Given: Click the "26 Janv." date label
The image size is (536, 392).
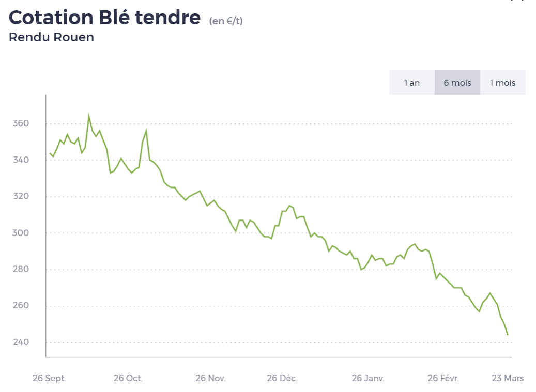Looking at the screenshot, I should (x=368, y=378).
